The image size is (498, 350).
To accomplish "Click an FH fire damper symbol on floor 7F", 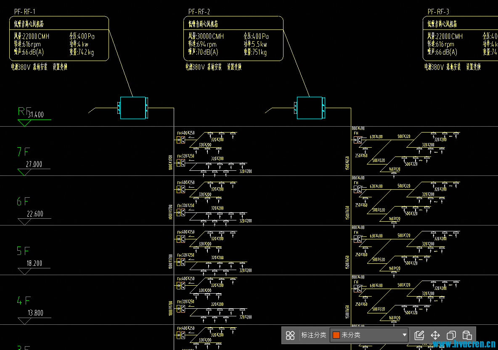I will click(180, 139).
